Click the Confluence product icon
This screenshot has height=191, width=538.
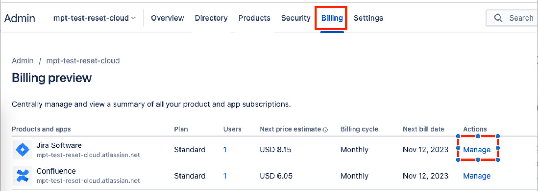click(22, 176)
